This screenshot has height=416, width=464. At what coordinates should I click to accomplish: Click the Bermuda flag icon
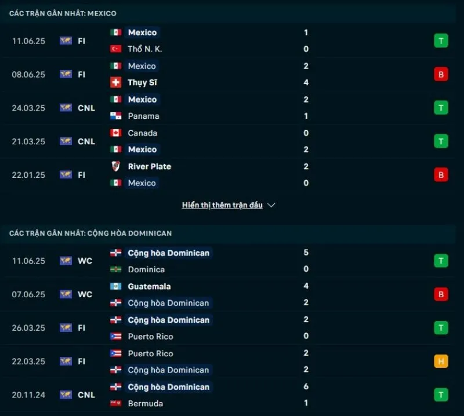(116, 403)
